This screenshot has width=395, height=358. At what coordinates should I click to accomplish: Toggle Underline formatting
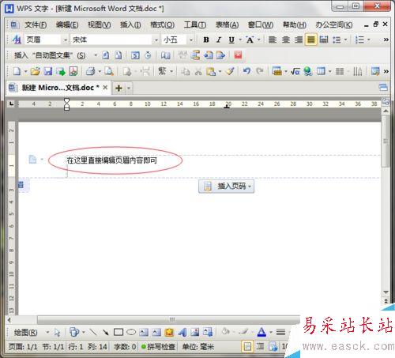(231, 40)
